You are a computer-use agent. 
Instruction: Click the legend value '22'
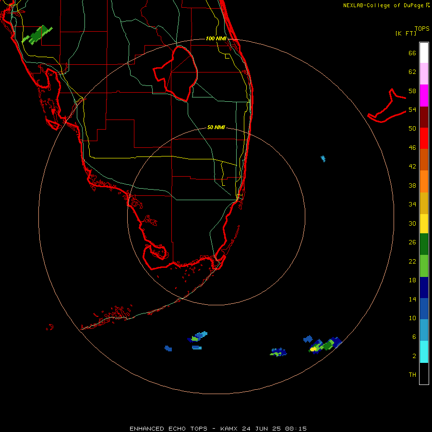pyautogui.click(x=412, y=261)
